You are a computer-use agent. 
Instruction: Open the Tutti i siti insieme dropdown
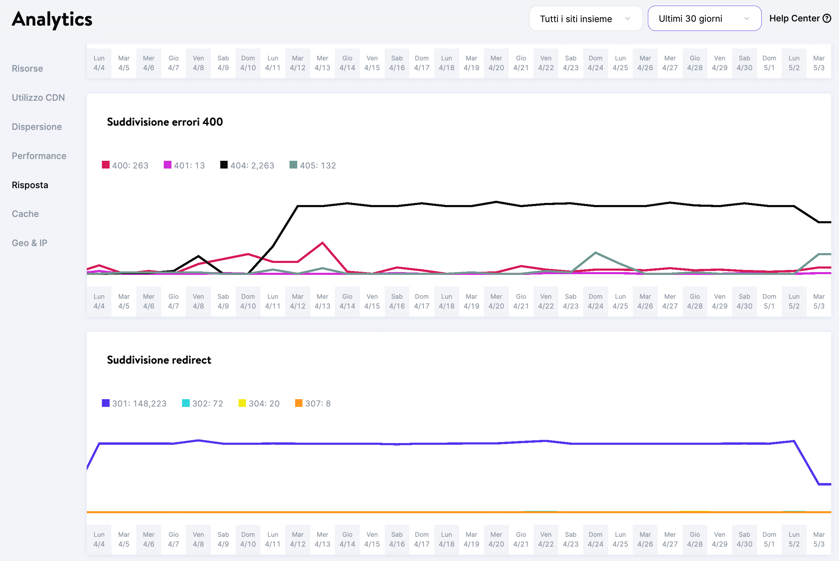[585, 19]
